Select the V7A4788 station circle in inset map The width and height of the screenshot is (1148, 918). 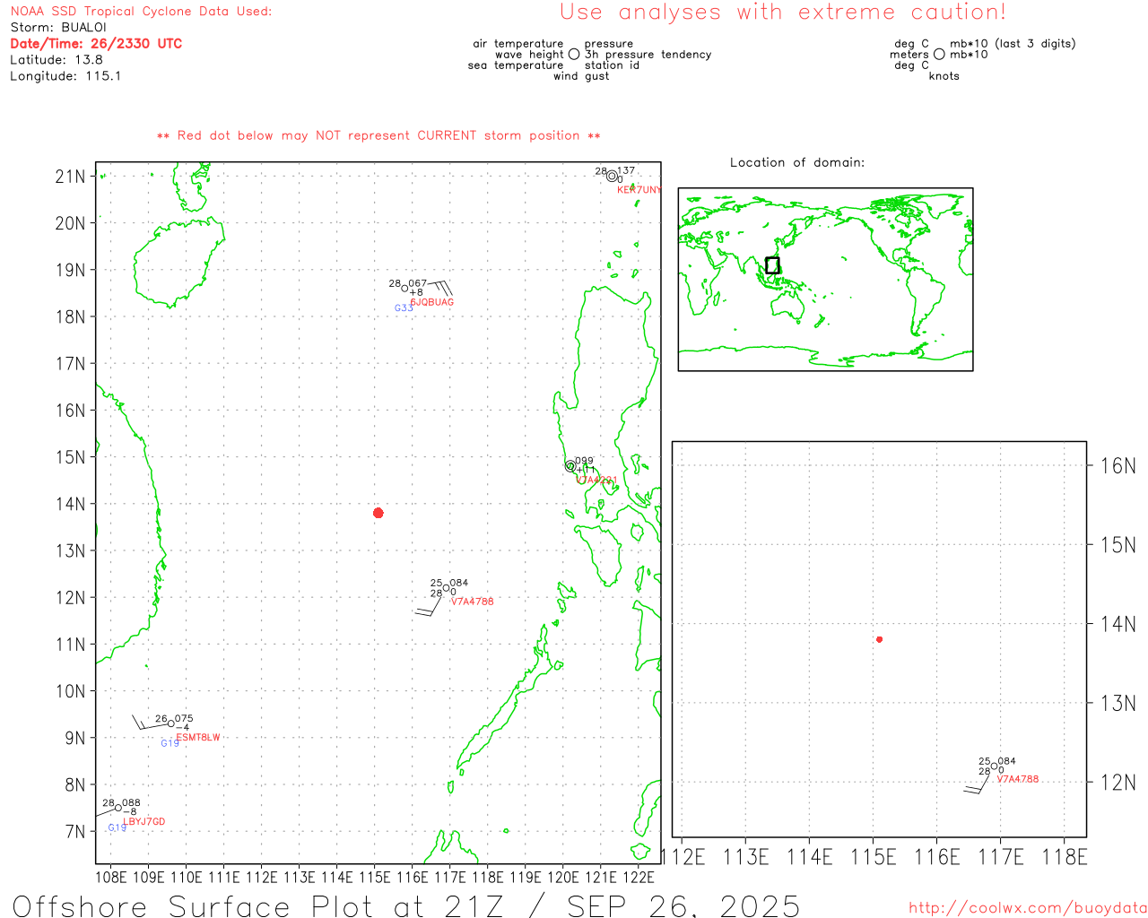[x=995, y=766]
